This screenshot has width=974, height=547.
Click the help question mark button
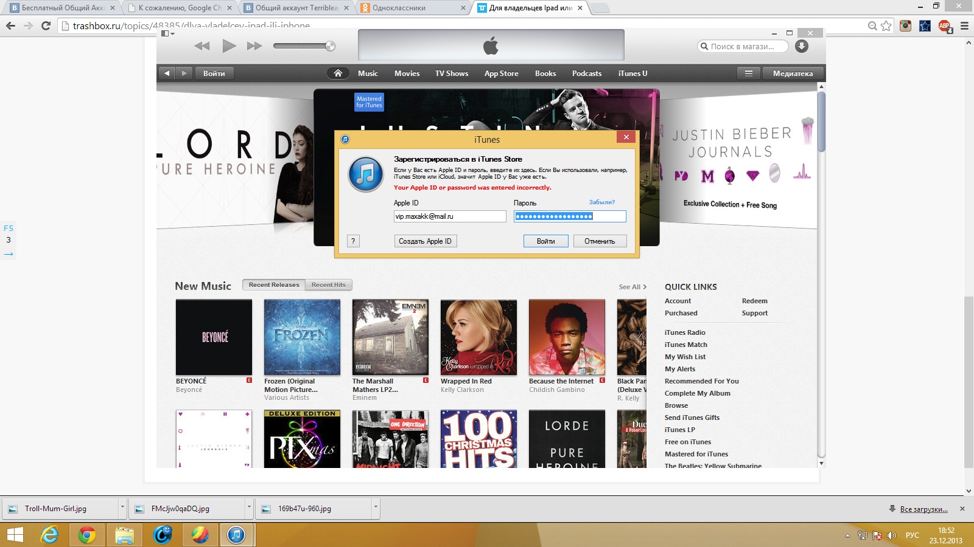tap(353, 241)
